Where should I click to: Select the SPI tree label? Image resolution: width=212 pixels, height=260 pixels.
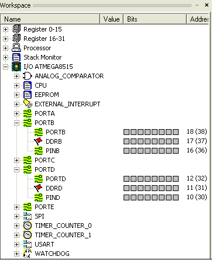click(x=39, y=216)
